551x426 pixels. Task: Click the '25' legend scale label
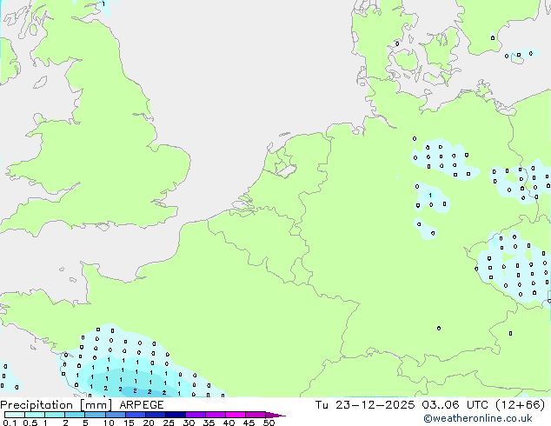169,423
